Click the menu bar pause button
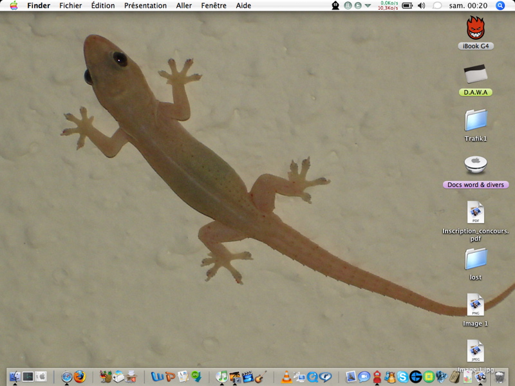 point(348,6)
